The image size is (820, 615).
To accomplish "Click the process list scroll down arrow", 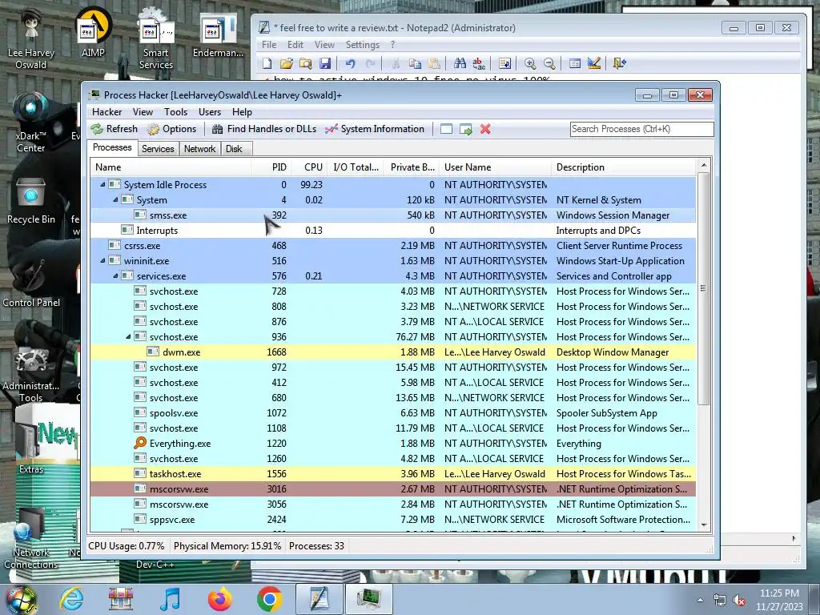I will coord(703,525).
